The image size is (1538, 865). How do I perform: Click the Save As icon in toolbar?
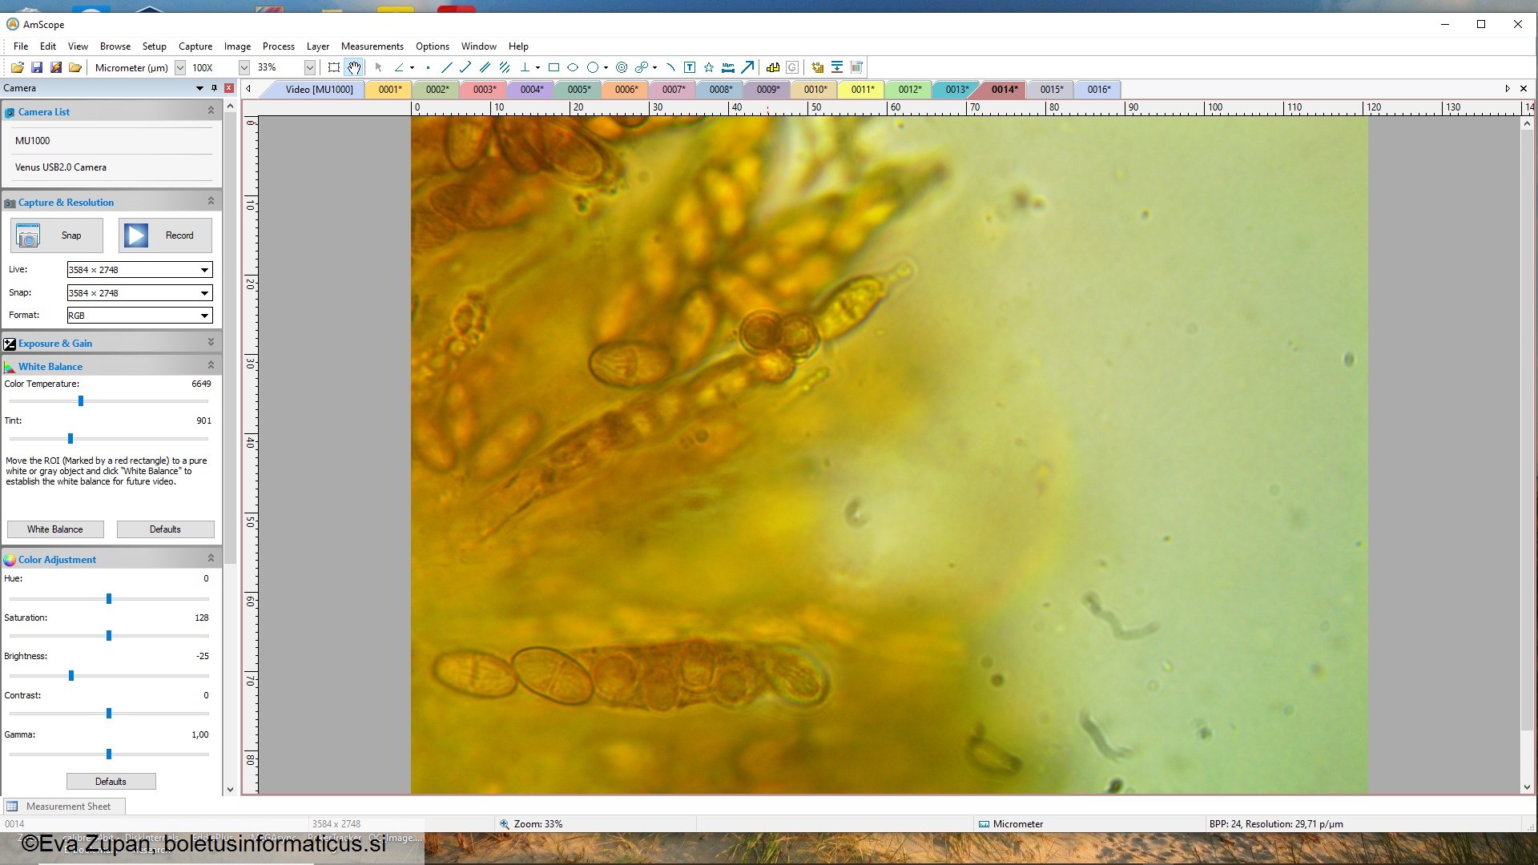click(55, 67)
